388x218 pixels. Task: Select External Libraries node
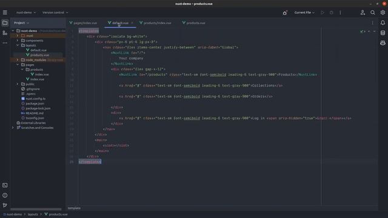(33, 123)
